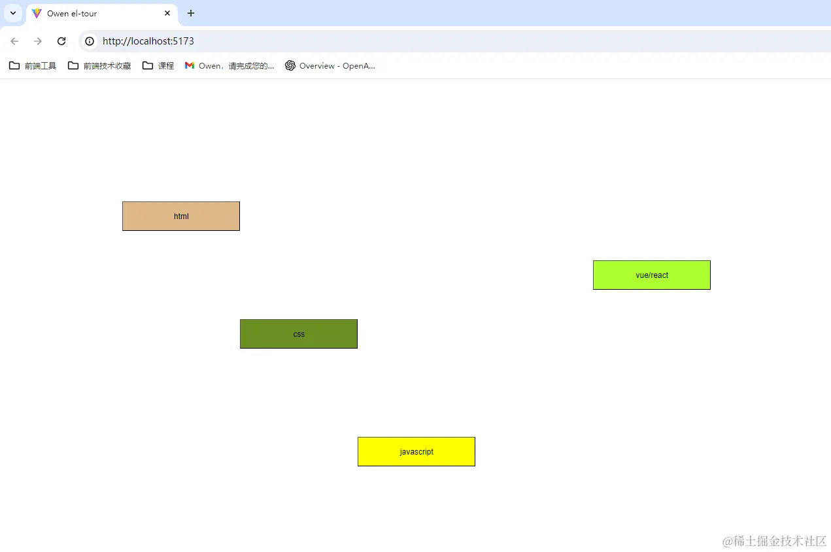The height and width of the screenshot is (552, 831).
Task: Click the browser forward arrow
Action: click(x=38, y=41)
